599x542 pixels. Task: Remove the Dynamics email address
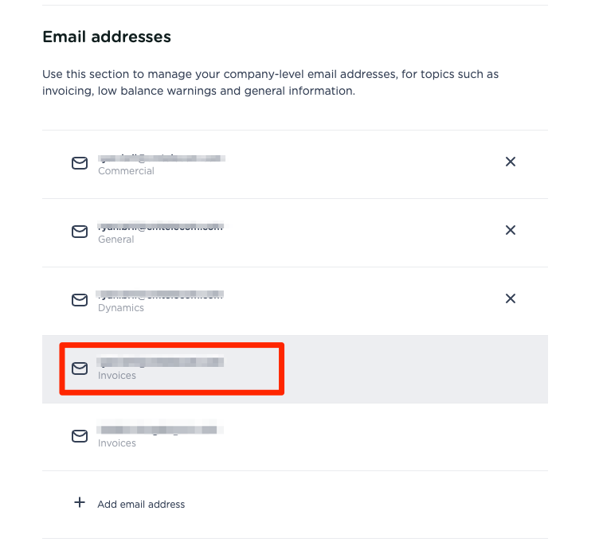pos(511,298)
